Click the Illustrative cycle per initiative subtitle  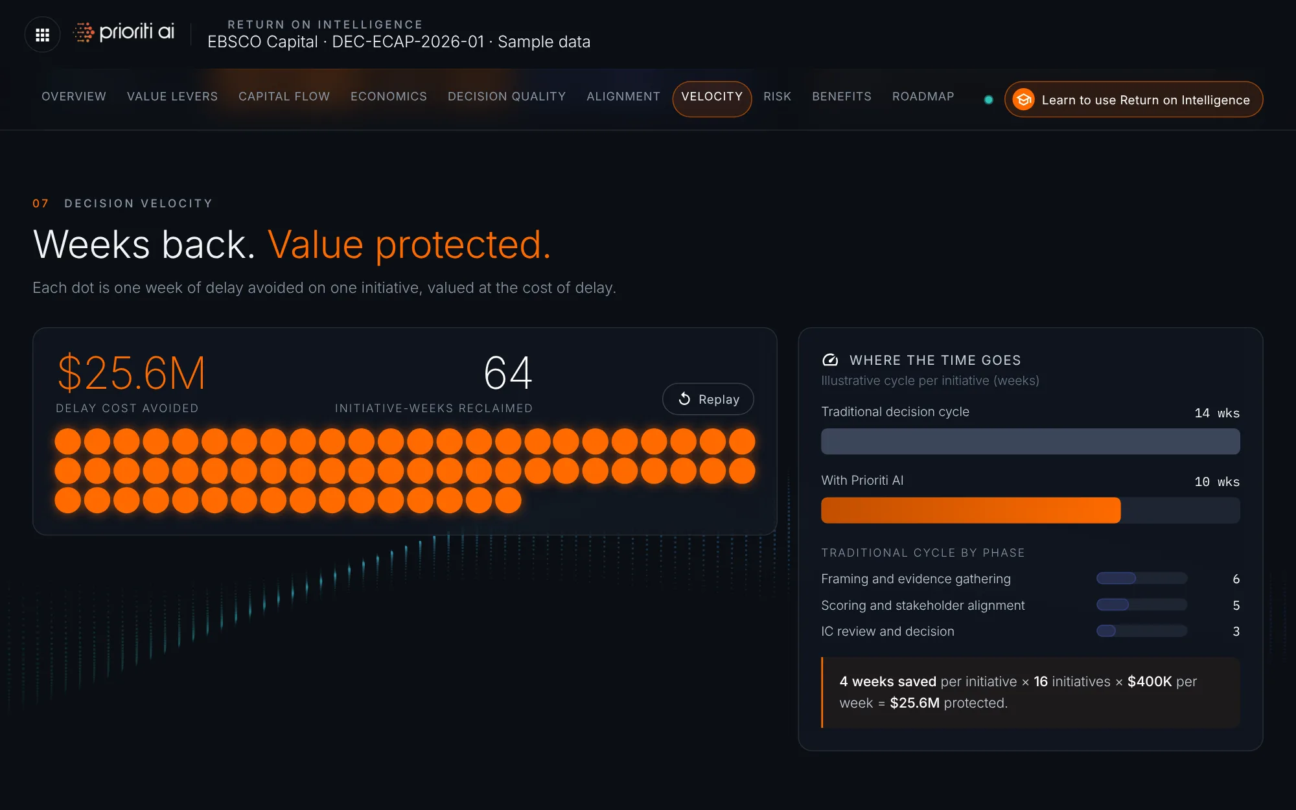(x=930, y=381)
